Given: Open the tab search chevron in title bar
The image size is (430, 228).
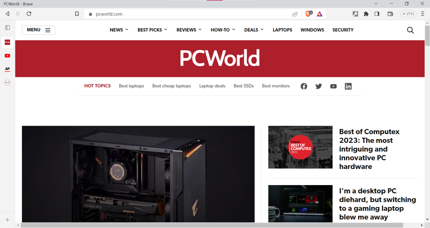Looking at the screenshot, I should pyautogui.click(x=376, y=4).
